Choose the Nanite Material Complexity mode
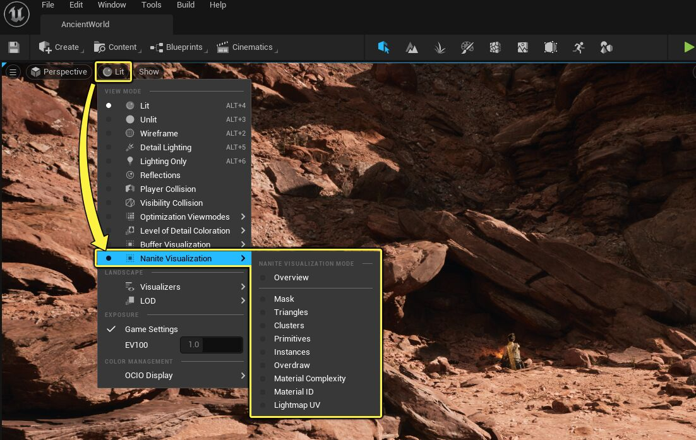This screenshot has width=696, height=440. [x=316, y=378]
